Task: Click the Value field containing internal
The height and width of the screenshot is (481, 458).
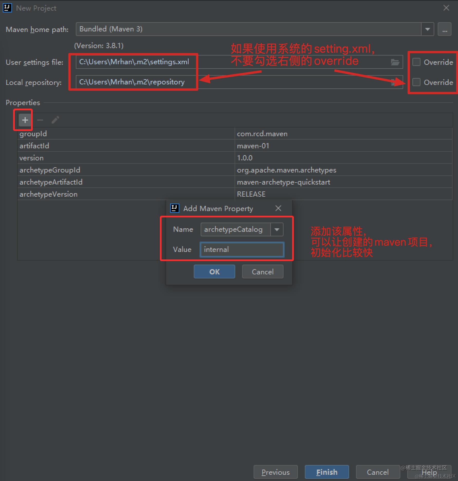Action: coord(242,249)
